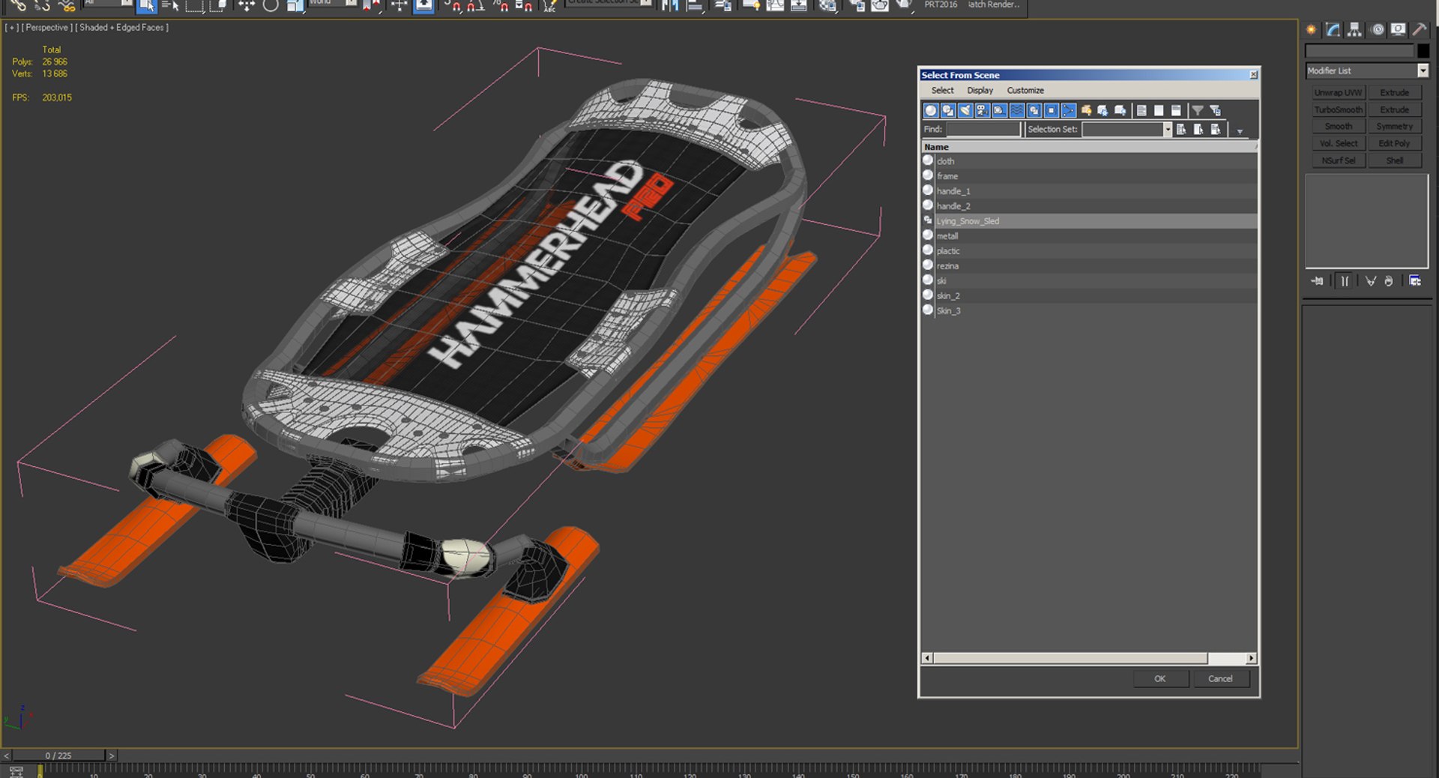Toggle Show End Result icon under modifier stack

click(1345, 281)
